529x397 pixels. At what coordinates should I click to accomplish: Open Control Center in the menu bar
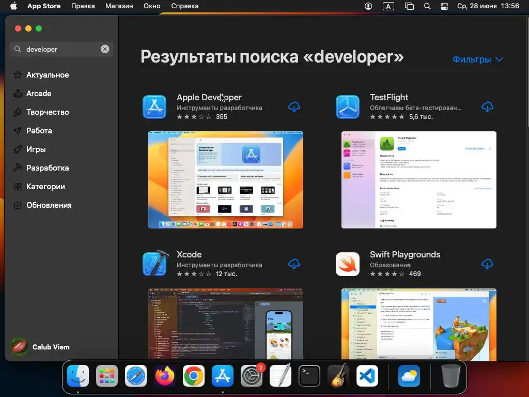click(x=444, y=6)
